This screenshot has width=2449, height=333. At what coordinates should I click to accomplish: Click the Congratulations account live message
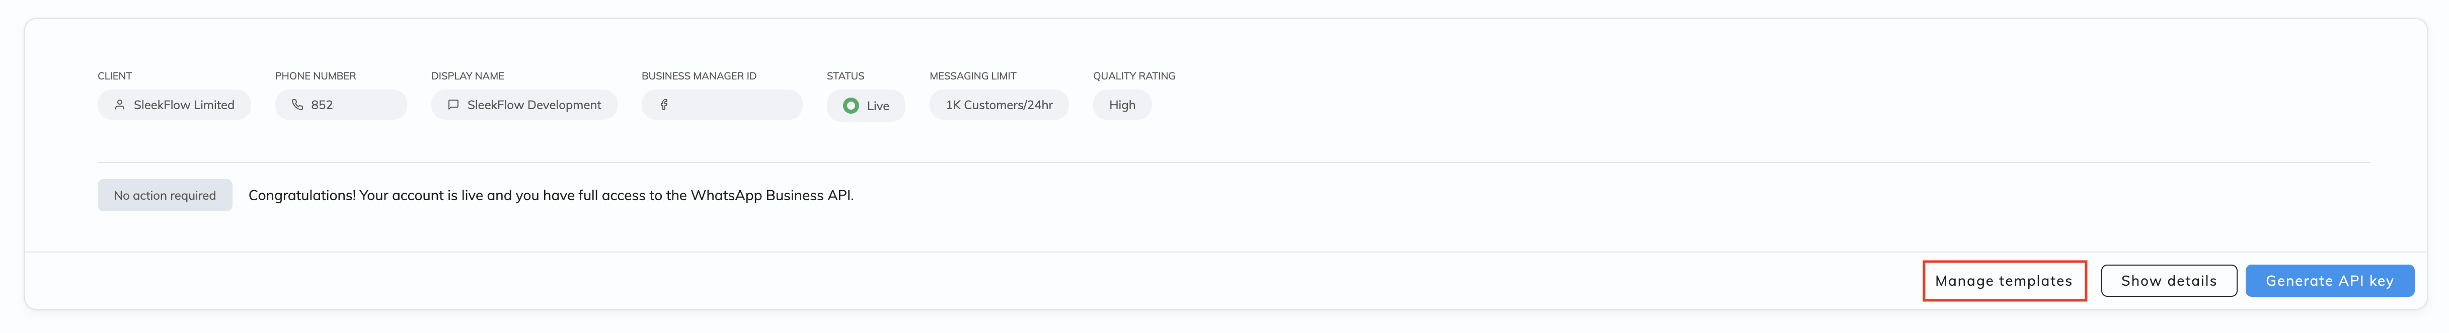click(x=551, y=195)
